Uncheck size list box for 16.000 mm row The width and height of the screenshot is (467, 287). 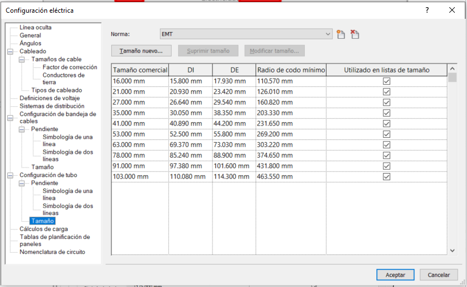tap(387, 81)
